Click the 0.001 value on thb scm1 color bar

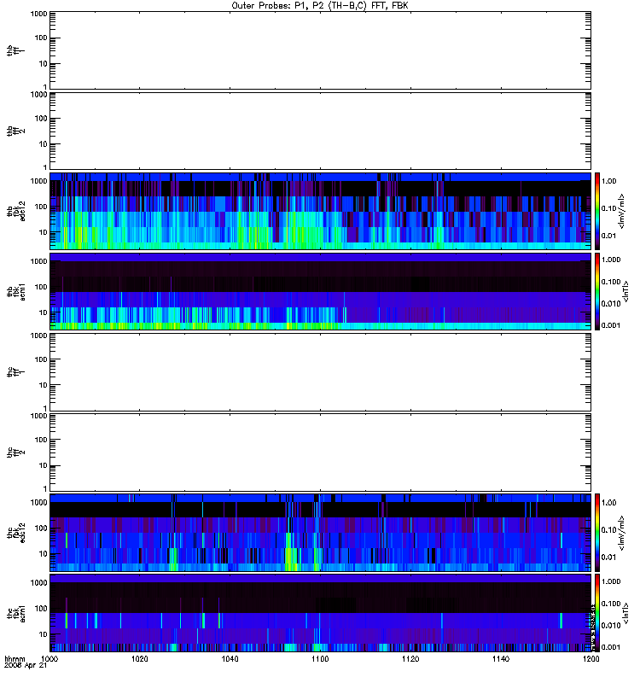tap(611, 325)
